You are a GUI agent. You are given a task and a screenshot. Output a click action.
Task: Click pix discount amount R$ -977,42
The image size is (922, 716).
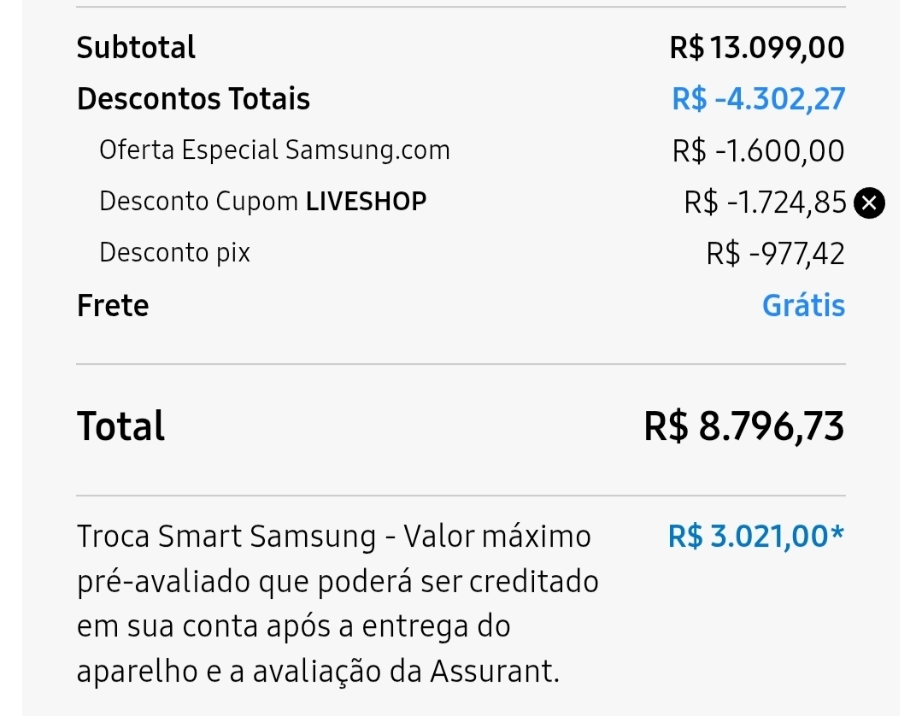click(x=775, y=254)
